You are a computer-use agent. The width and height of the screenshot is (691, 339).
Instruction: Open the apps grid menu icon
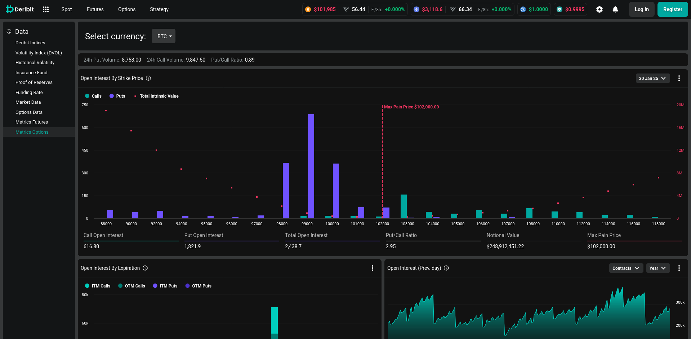(46, 9)
